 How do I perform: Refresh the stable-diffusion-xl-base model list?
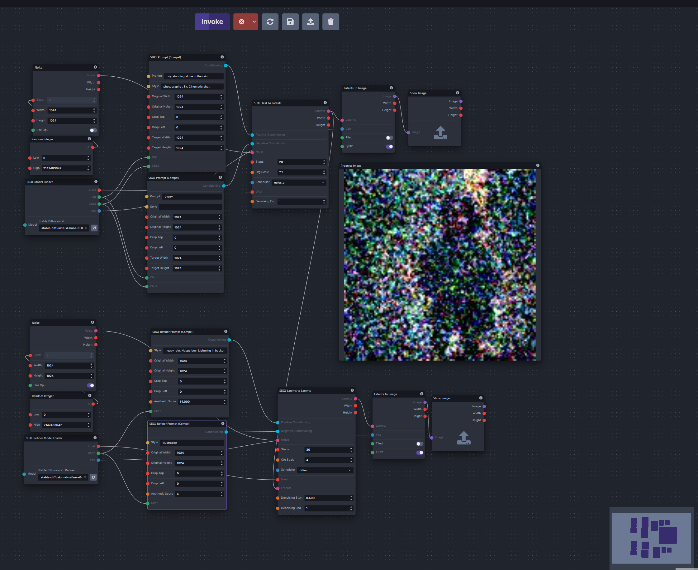[94, 228]
